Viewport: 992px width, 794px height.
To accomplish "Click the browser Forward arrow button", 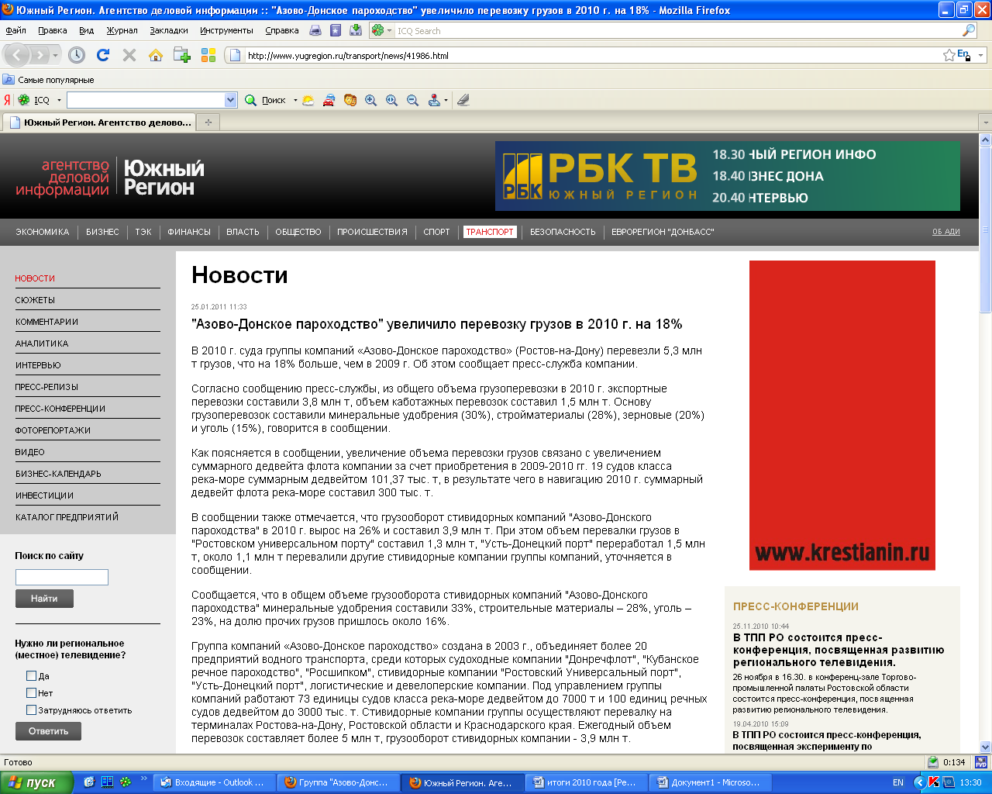I will pos(39,55).
